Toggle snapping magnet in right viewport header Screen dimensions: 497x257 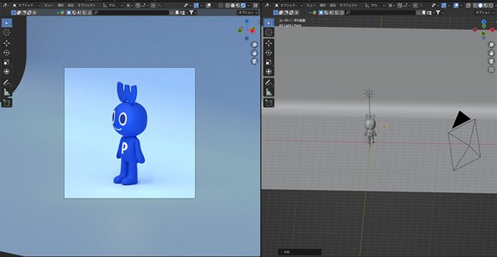(399, 6)
